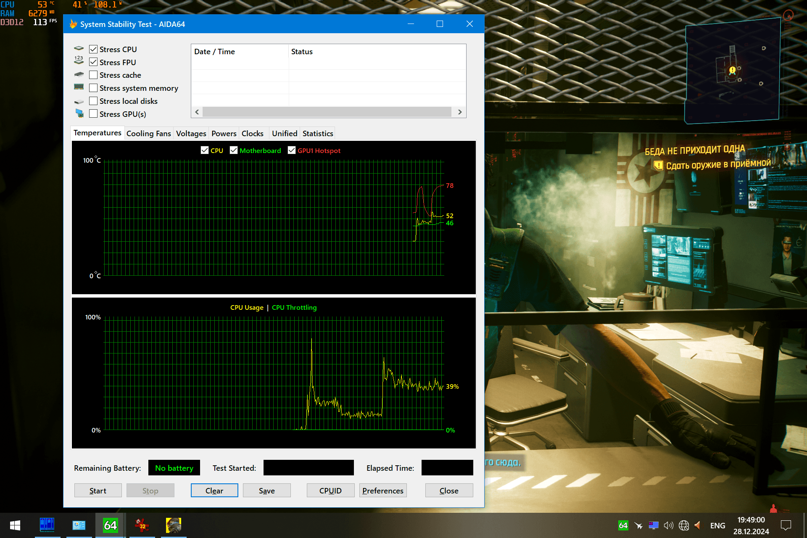The height and width of the screenshot is (538, 807).
Task: Open the blue chip app in taskbar
Action: click(x=47, y=525)
